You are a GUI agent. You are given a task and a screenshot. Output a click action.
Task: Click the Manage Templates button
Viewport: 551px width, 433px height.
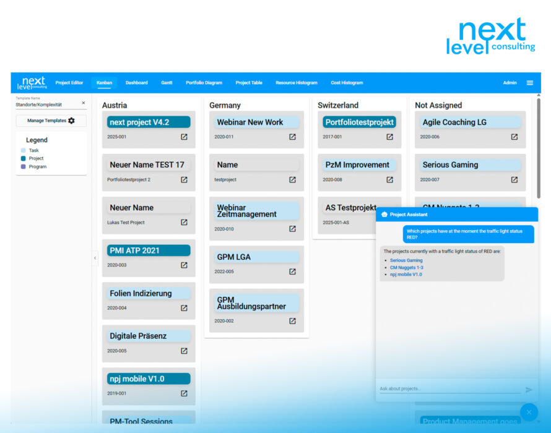tap(51, 121)
